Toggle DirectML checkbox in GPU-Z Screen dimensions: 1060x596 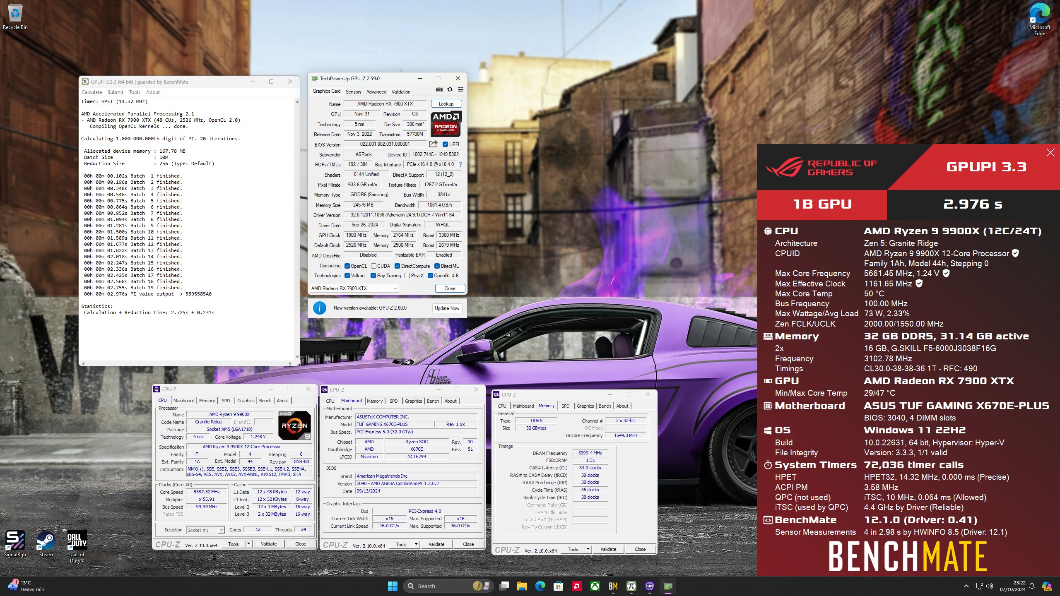coord(437,266)
